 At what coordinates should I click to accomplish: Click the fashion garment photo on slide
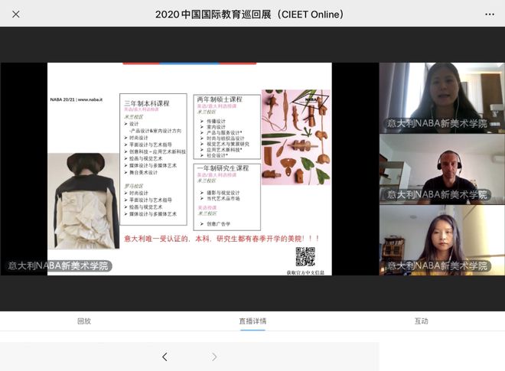pos(83,201)
